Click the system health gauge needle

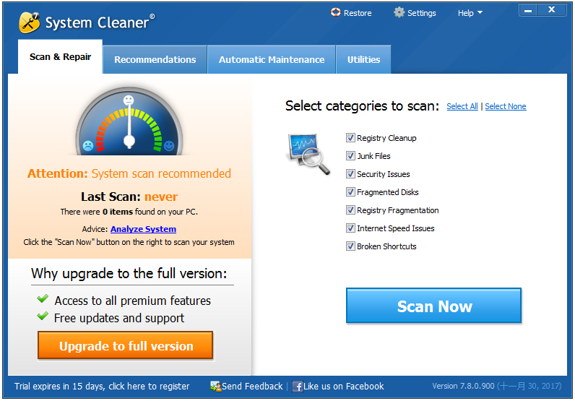click(x=129, y=126)
